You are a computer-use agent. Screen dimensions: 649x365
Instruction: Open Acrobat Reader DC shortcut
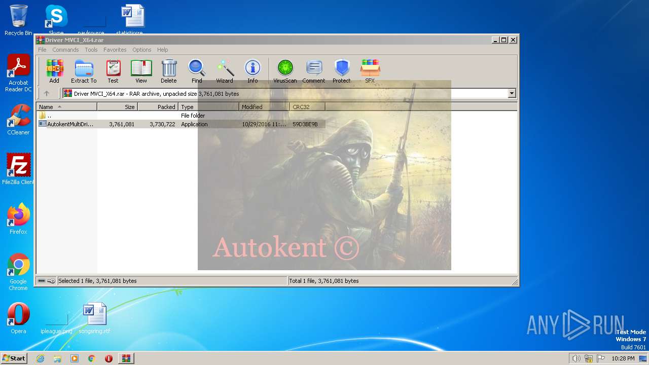pyautogui.click(x=18, y=74)
